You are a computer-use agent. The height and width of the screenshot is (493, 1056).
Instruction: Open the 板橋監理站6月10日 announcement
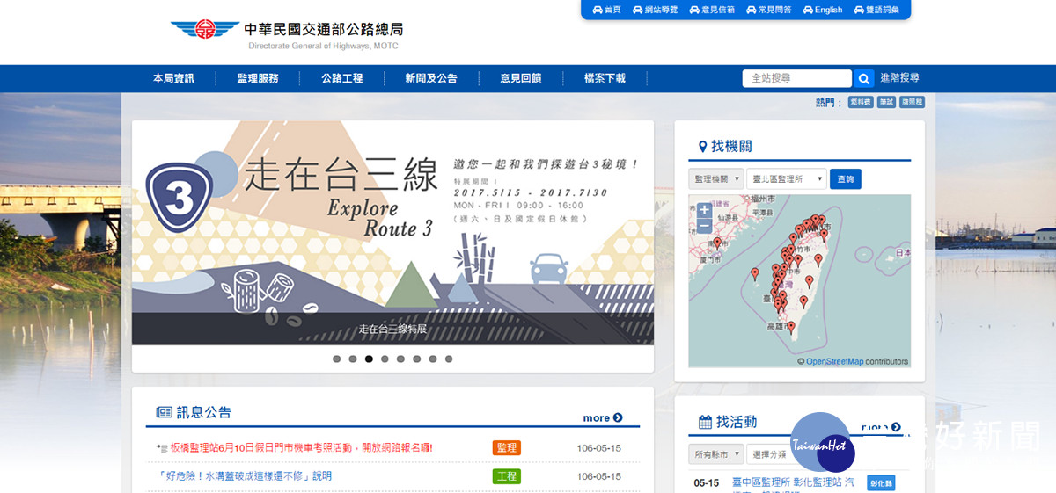[x=301, y=448]
